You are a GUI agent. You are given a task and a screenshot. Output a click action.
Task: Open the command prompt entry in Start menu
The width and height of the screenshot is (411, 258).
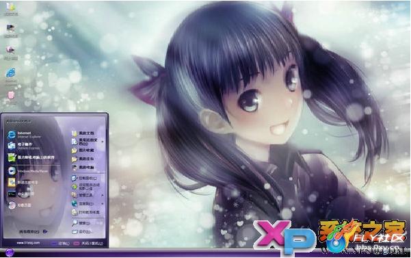point(21,194)
